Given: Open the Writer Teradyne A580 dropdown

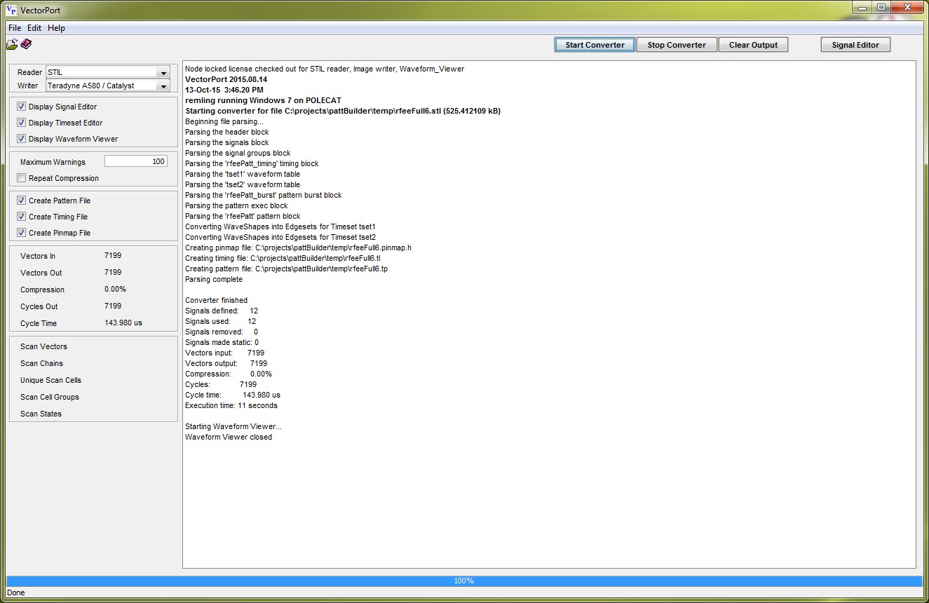Looking at the screenshot, I should tap(163, 86).
